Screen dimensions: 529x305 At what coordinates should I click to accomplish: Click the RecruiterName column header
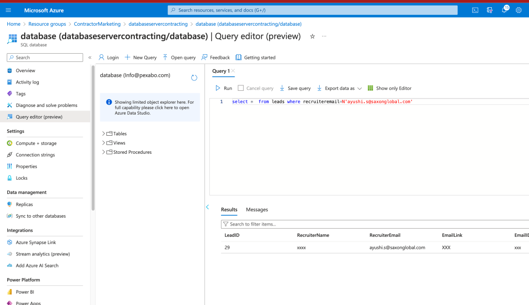tap(313, 235)
